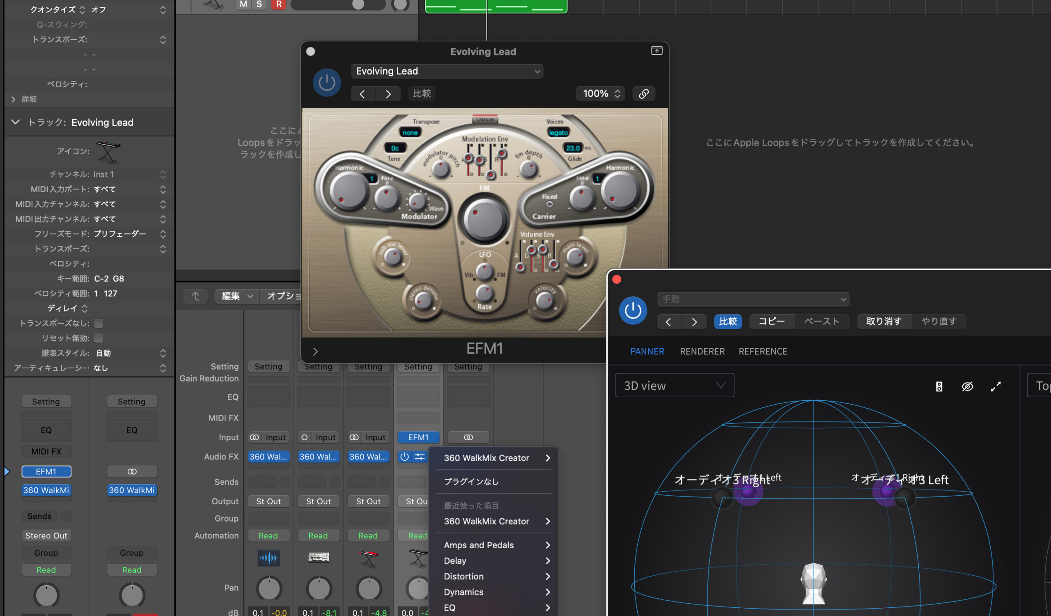This screenshot has height=616, width=1051.
Task: Click the Tune 0c value field
Action: [x=395, y=148]
